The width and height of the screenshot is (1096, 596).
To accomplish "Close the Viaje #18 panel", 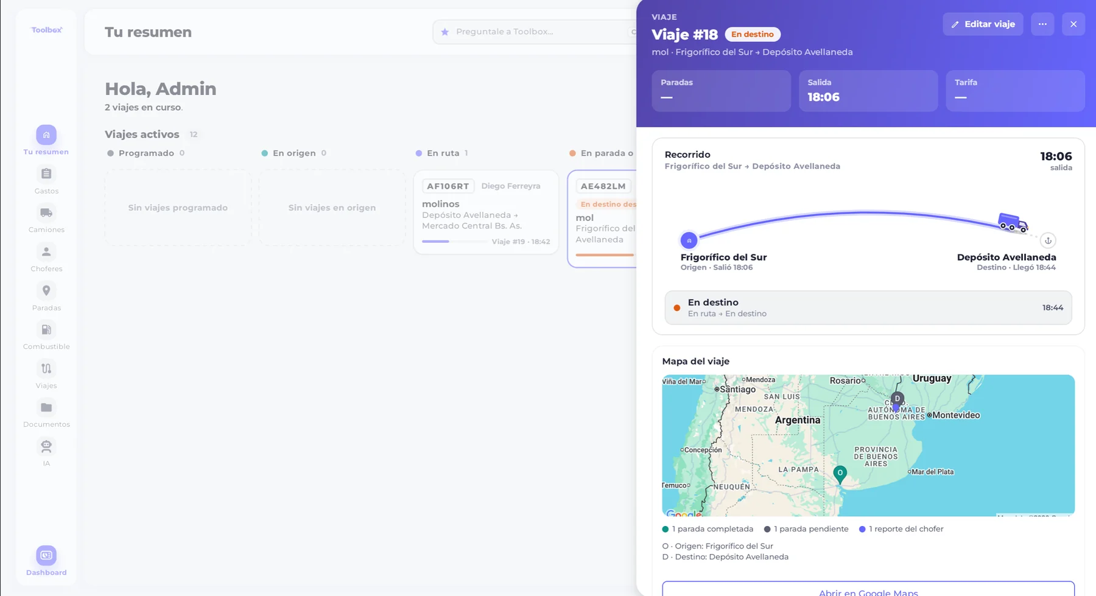I will pos(1073,24).
